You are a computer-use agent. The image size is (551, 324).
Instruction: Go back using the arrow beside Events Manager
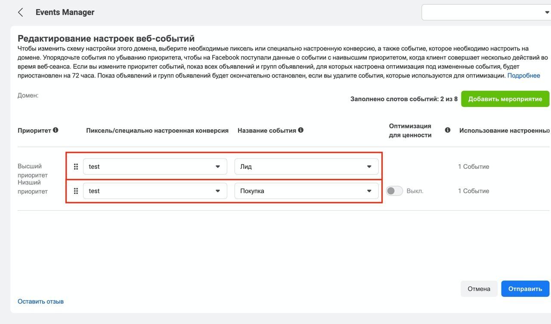(20, 12)
